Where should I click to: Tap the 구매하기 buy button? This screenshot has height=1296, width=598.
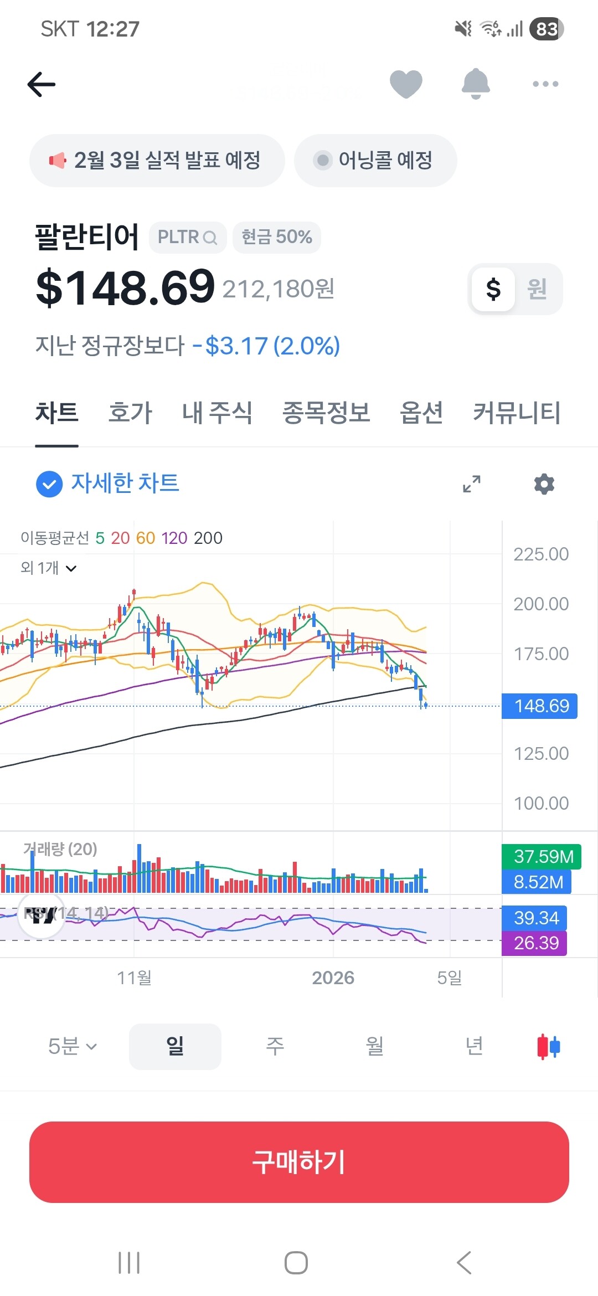tap(299, 1162)
